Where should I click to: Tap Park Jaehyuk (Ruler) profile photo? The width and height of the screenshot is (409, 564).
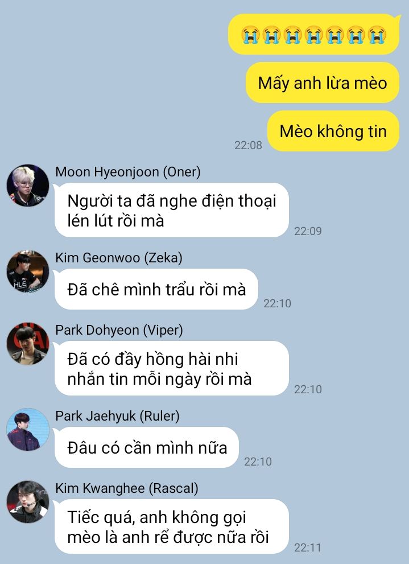tap(28, 430)
